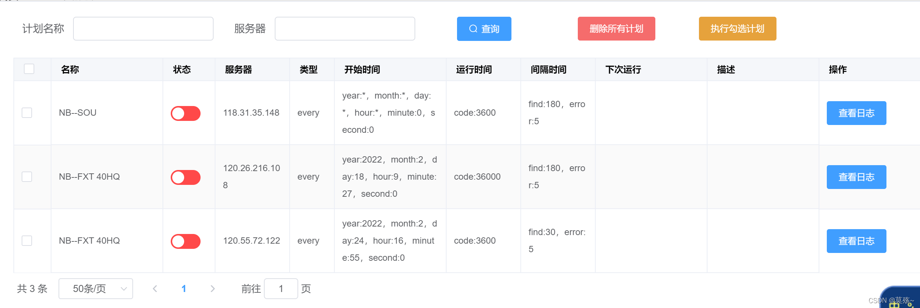Viewport: 920px width, 308px height.
Task: Click the 120.26.216.108 server cell
Action: click(252, 177)
